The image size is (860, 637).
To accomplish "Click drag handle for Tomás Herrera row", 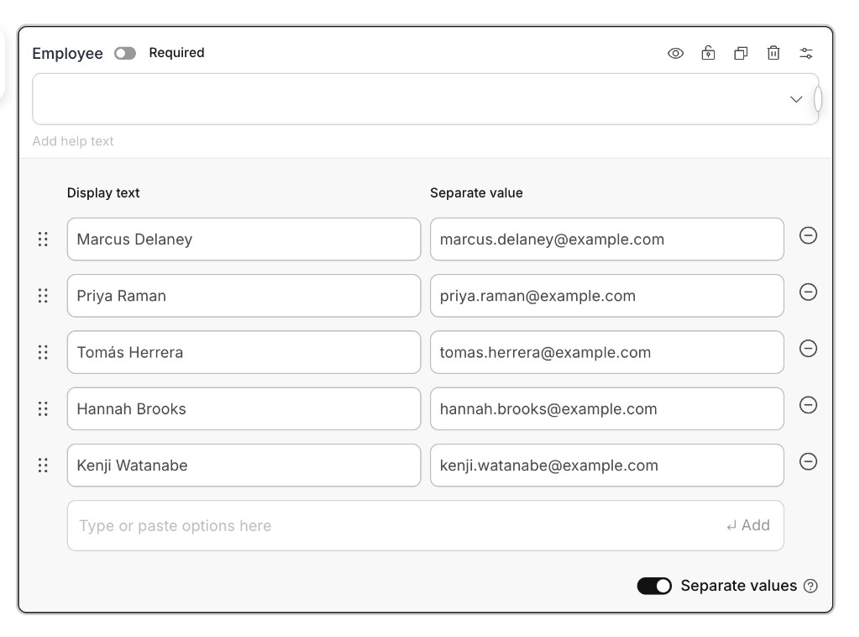I will tap(43, 352).
